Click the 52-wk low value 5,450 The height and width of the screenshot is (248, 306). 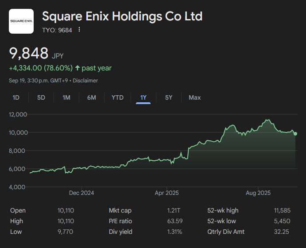pyautogui.click(x=282, y=221)
